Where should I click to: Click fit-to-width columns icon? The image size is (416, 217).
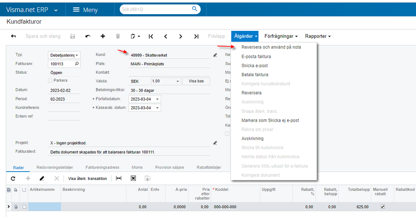119,179
